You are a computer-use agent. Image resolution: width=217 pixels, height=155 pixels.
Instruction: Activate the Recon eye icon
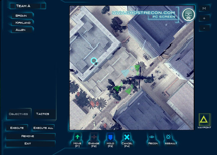(x=152, y=137)
